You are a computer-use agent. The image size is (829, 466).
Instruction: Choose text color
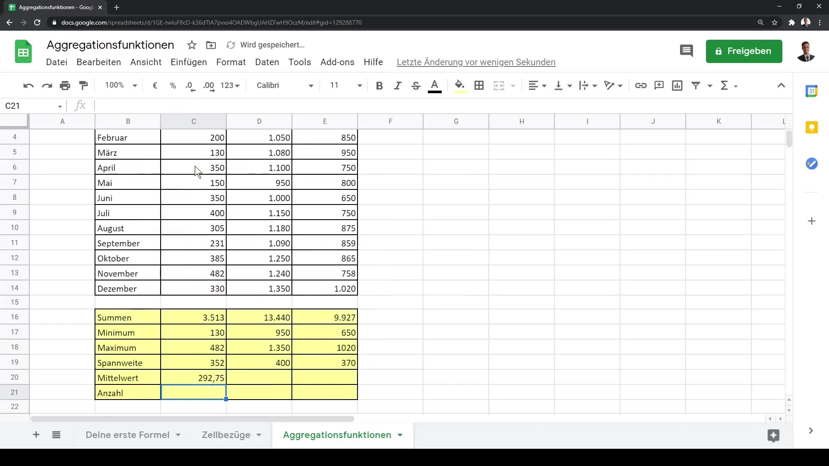point(434,85)
